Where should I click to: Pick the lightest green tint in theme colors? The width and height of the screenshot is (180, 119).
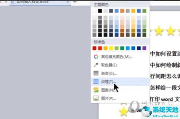point(144,18)
